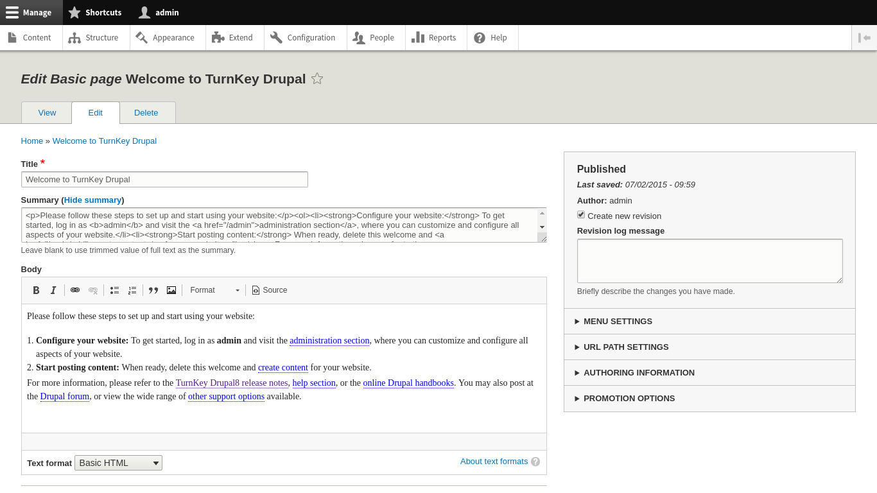Click administration section link in body
The height and width of the screenshot is (493, 877).
tap(329, 341)
